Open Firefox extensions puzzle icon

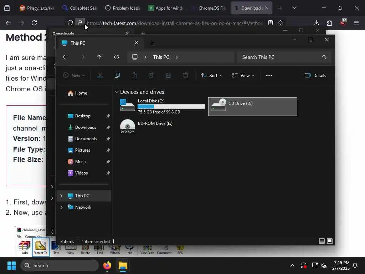click(330, 23)
